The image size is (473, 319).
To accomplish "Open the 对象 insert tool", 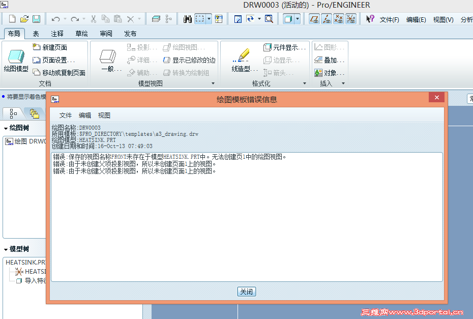I will point(330,72).
